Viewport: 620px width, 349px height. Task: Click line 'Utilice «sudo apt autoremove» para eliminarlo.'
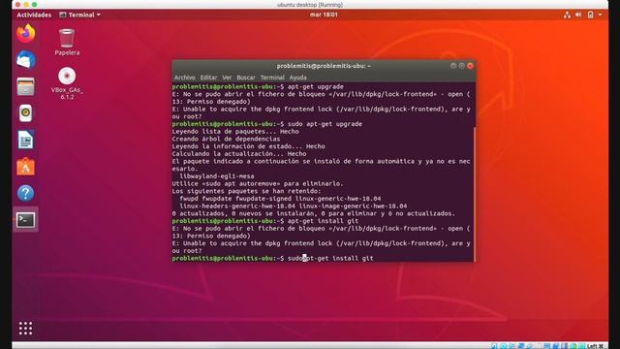pos(258,183)
